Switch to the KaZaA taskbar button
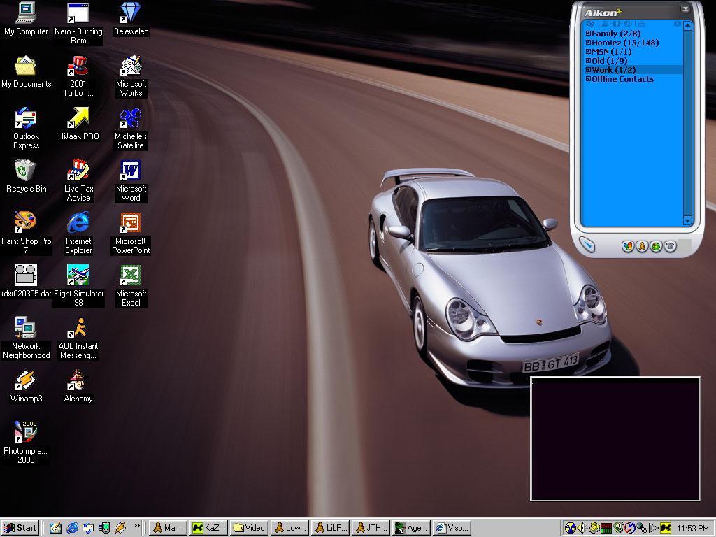The height and width of the screenshot is (537, 716). pos(208,528)
